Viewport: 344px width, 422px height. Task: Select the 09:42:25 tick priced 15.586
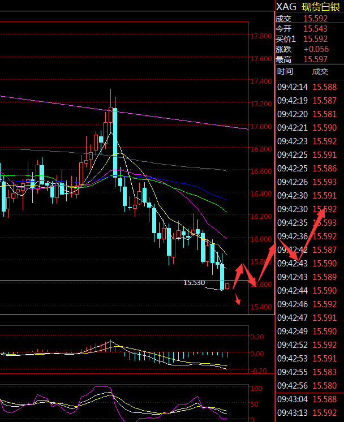[307, 169]
